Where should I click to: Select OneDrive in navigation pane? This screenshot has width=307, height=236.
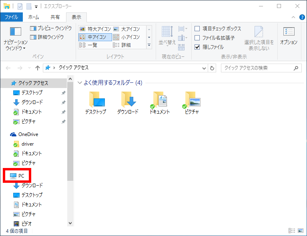click(24, 134)
